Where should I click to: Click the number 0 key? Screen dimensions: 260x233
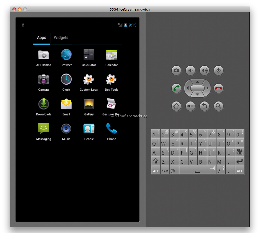click(240, 134)
